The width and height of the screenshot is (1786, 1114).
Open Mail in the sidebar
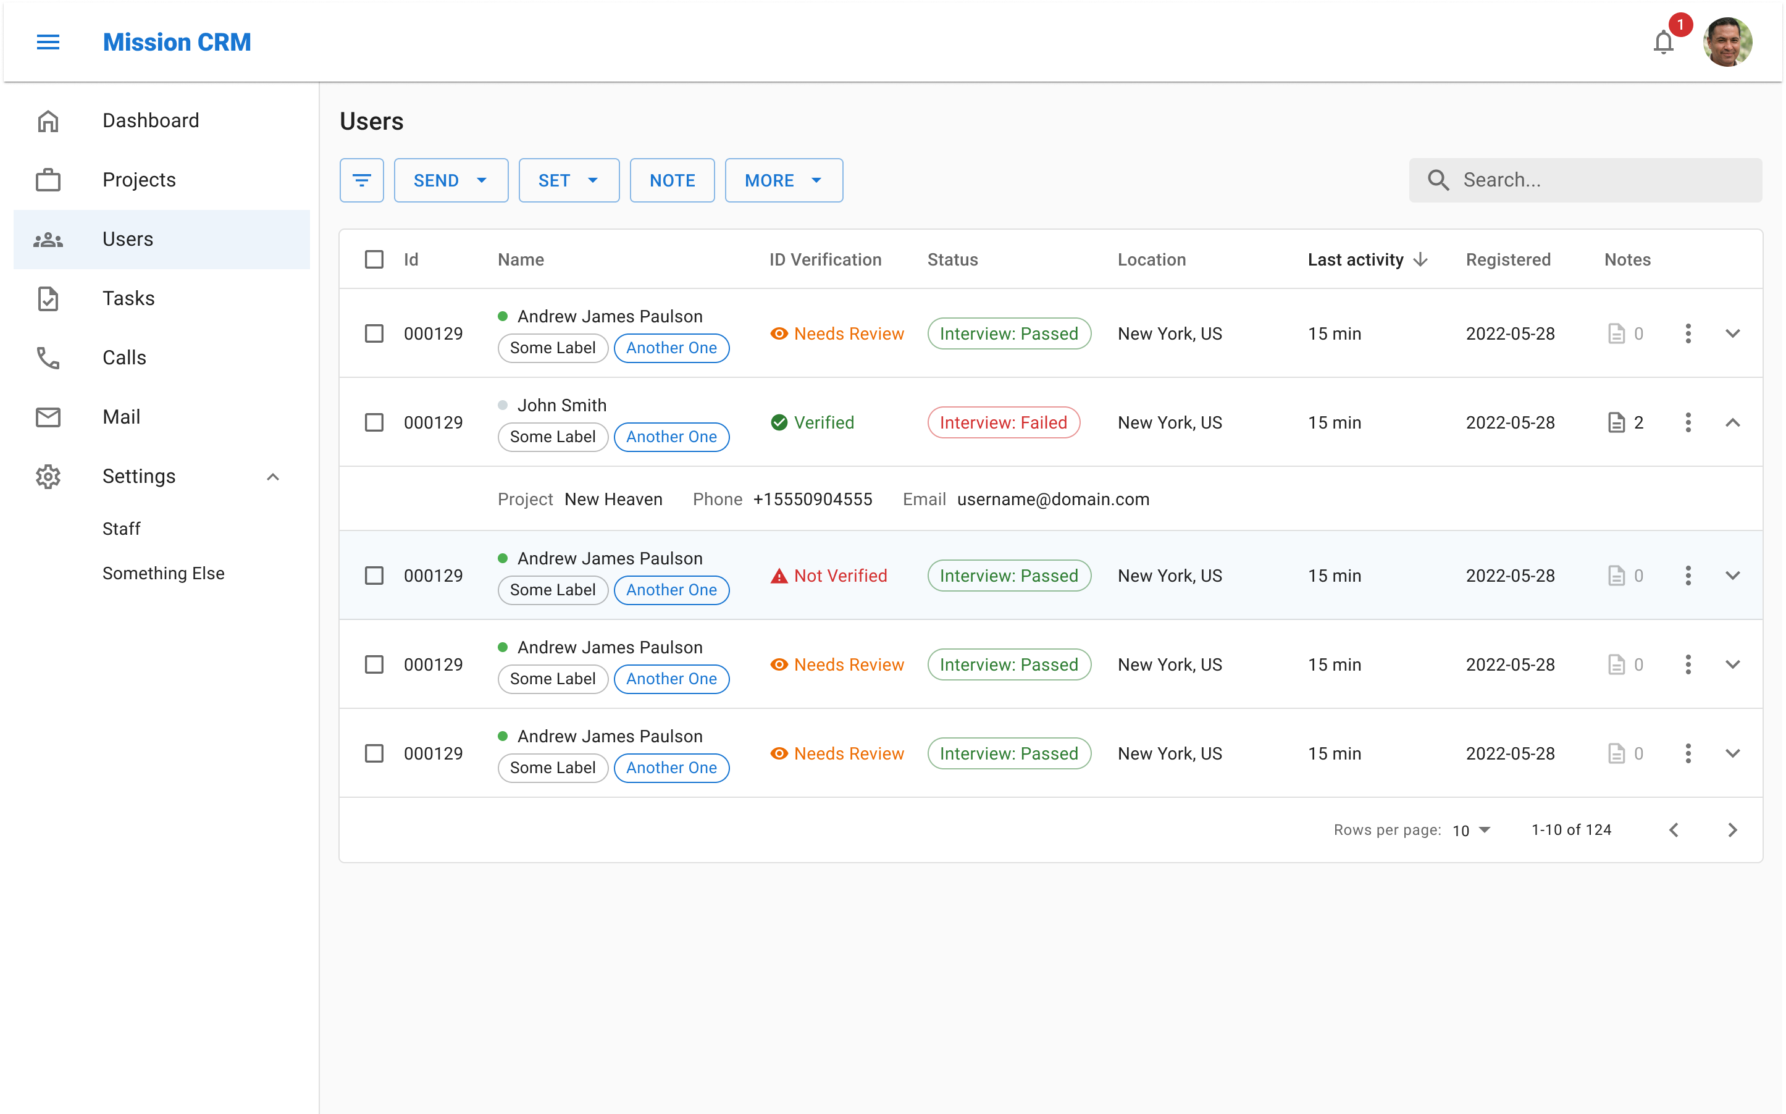click(161, 417)
